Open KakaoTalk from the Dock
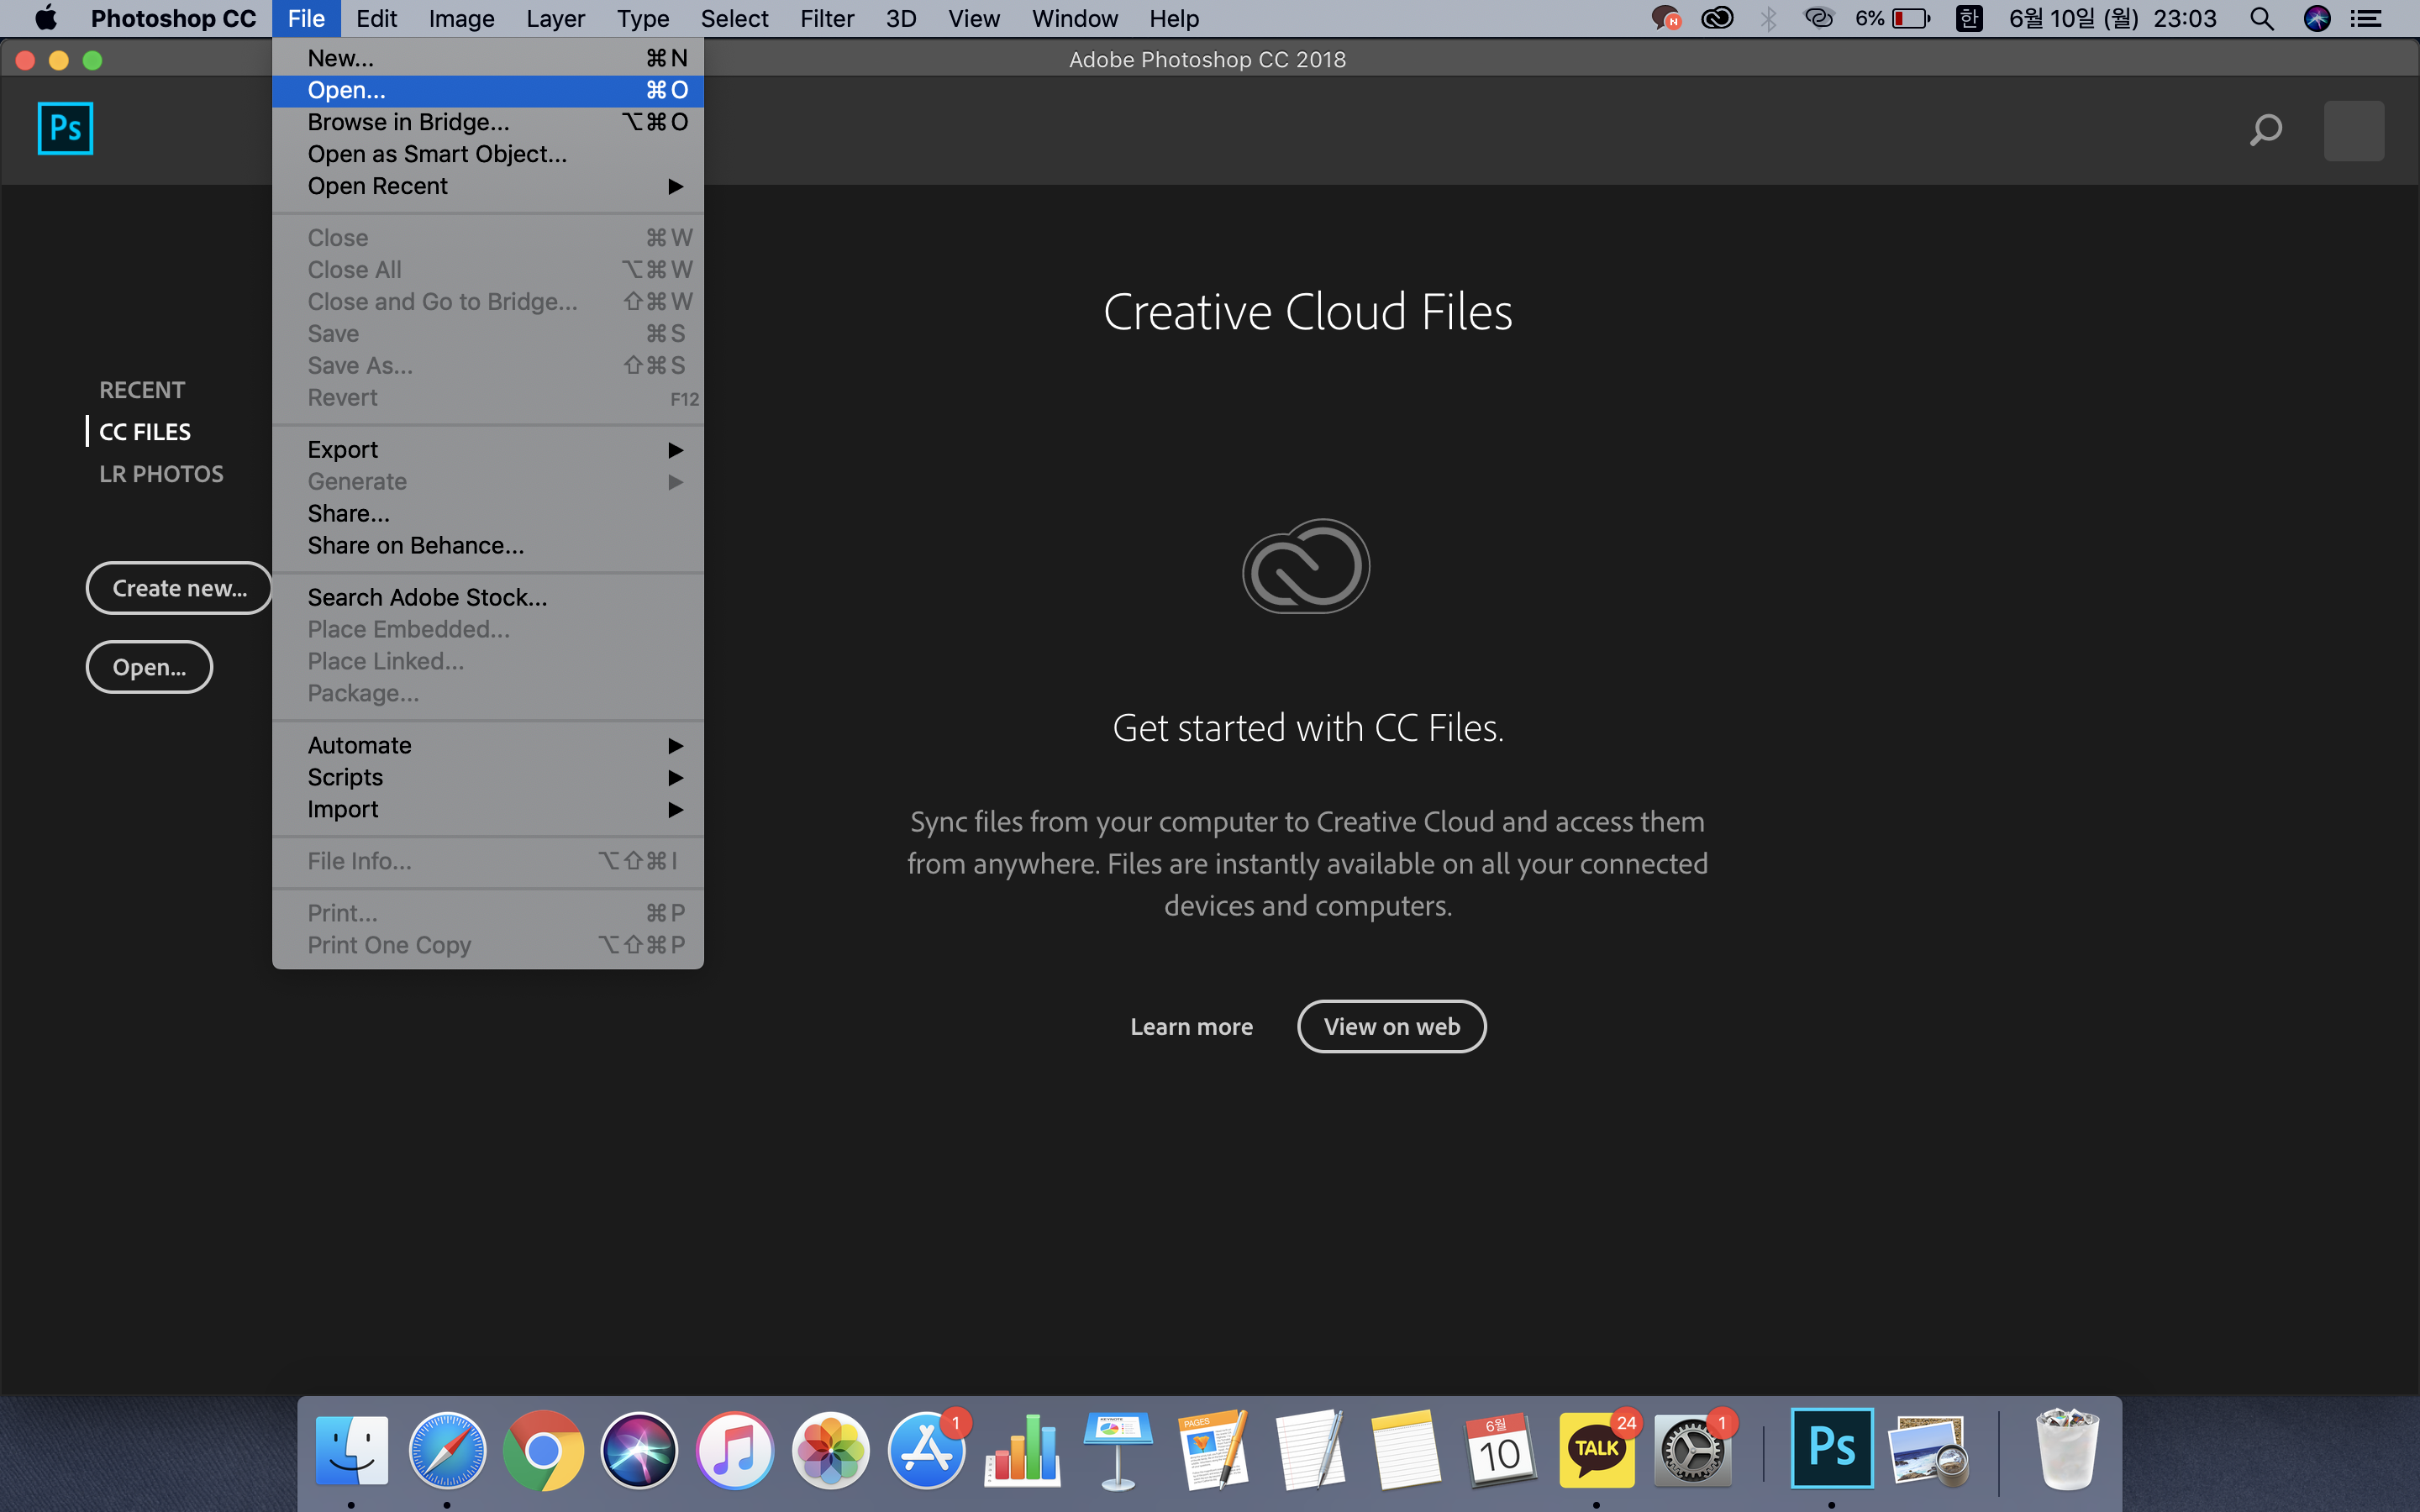 tap(1597, 1449)
